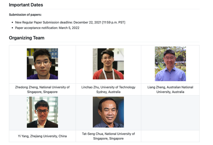Open the photo above Linchao Zhu's caption
The width and height of the screenshot is (213, 145).
coord(108,64)
